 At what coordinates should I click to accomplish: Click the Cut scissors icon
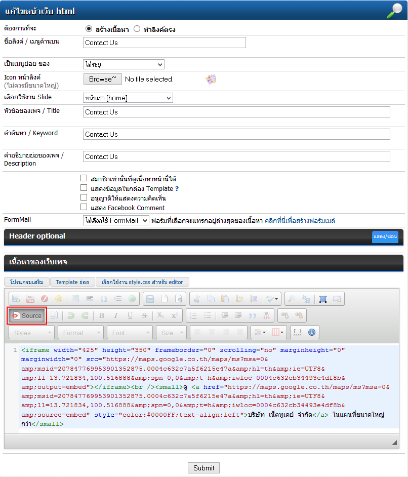pos(197,299)
